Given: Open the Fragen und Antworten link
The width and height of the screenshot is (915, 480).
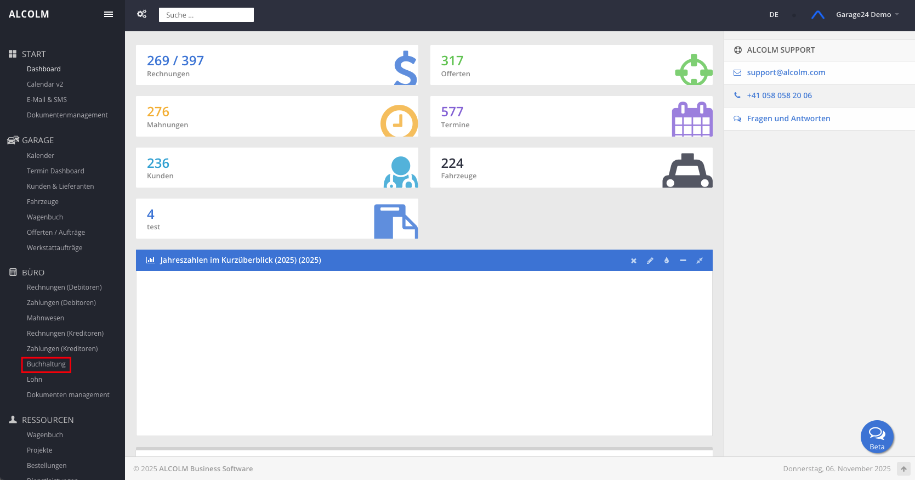Looking at the screenshot, I should coord(788,118).
